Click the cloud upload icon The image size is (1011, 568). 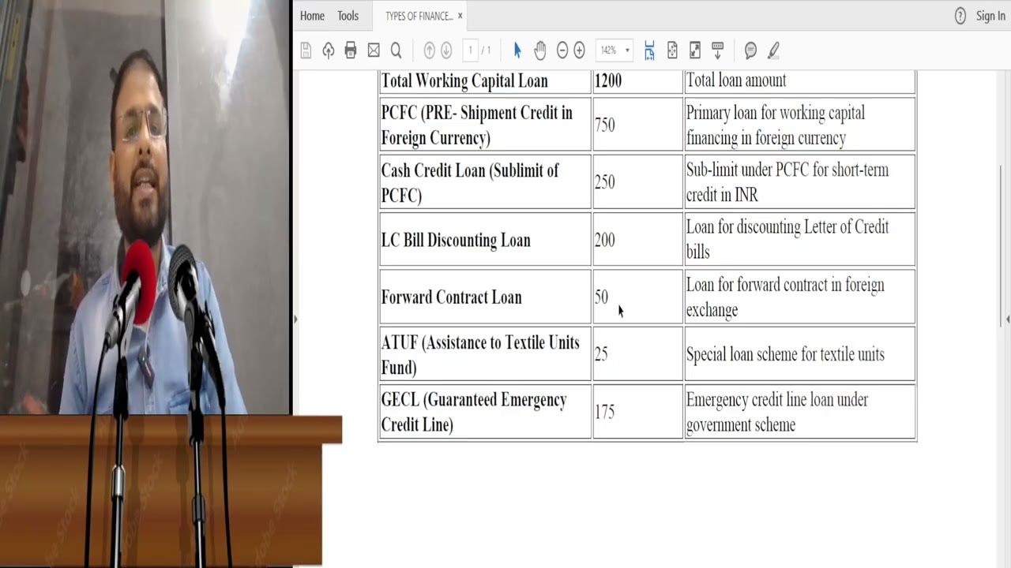tap(328, 50)
